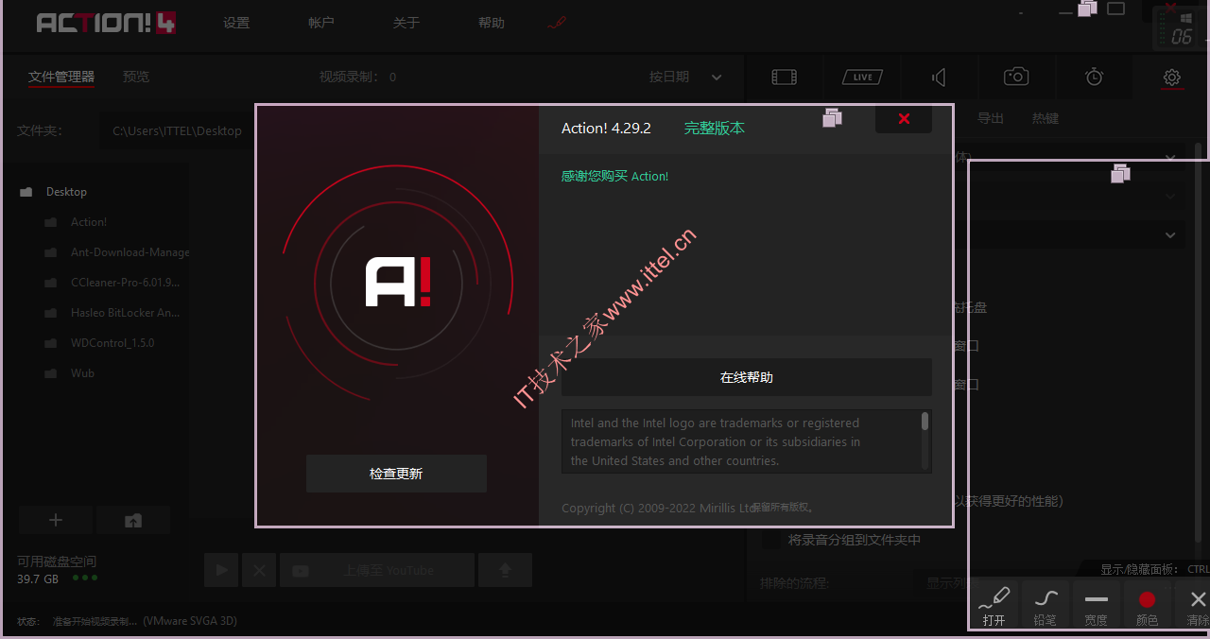This screenshot has height=639, width=1210.
Task: Delete selected recording with X button
Action: [x=259, y=570]
